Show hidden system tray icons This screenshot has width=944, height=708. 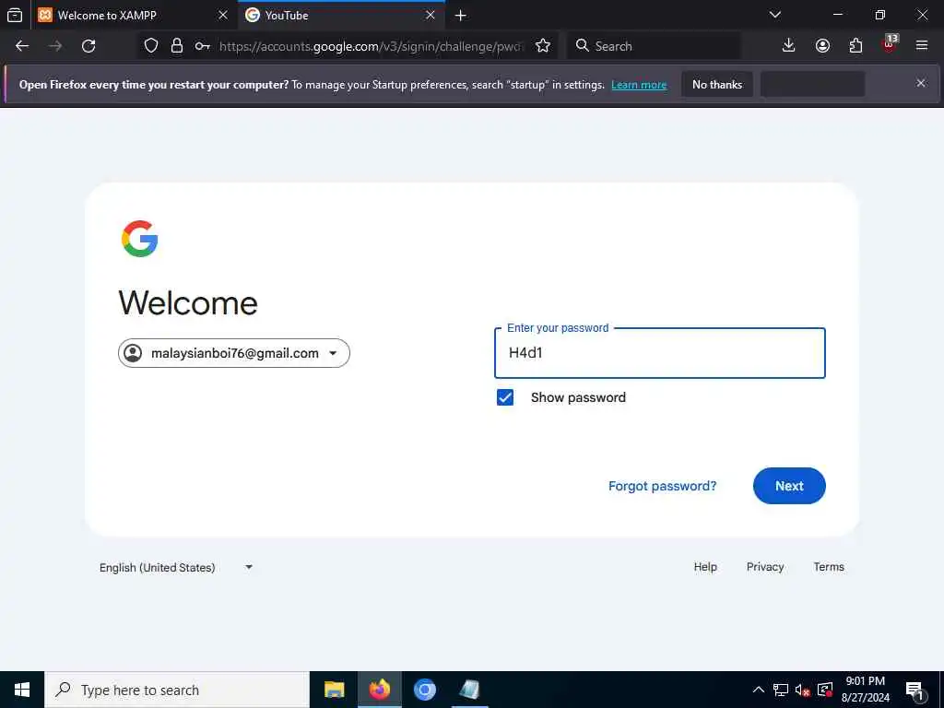(759, 690)
